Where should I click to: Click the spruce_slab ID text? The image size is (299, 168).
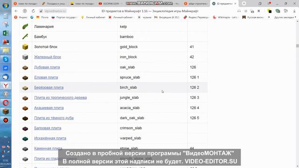[130, 77]
